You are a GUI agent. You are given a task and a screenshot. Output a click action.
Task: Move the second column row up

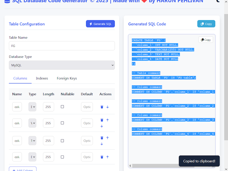point(107,120)
